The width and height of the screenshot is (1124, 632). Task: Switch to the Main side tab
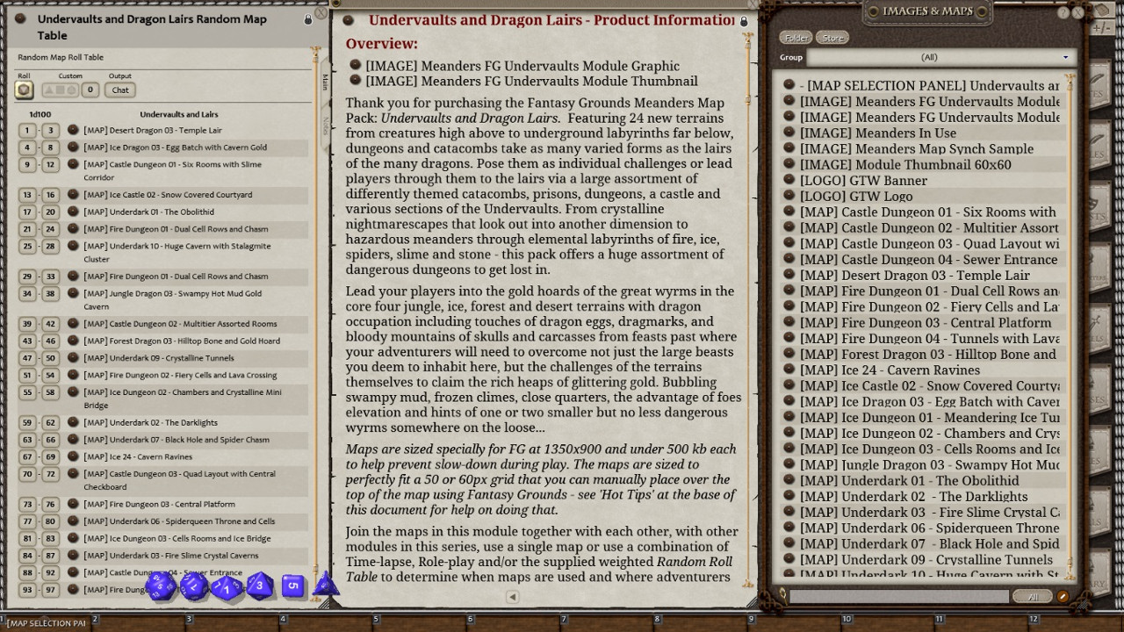click(325, 82)
